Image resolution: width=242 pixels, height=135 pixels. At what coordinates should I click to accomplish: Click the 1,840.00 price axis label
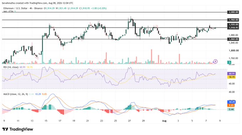(234, 43)
